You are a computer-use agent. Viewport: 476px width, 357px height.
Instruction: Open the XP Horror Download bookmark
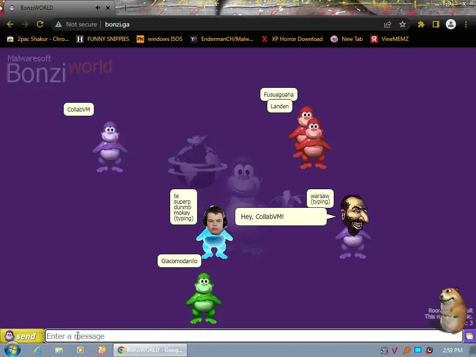point(292,39)
